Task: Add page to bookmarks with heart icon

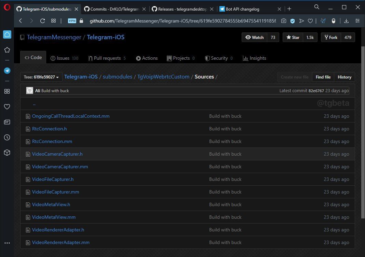Action: 310,21
